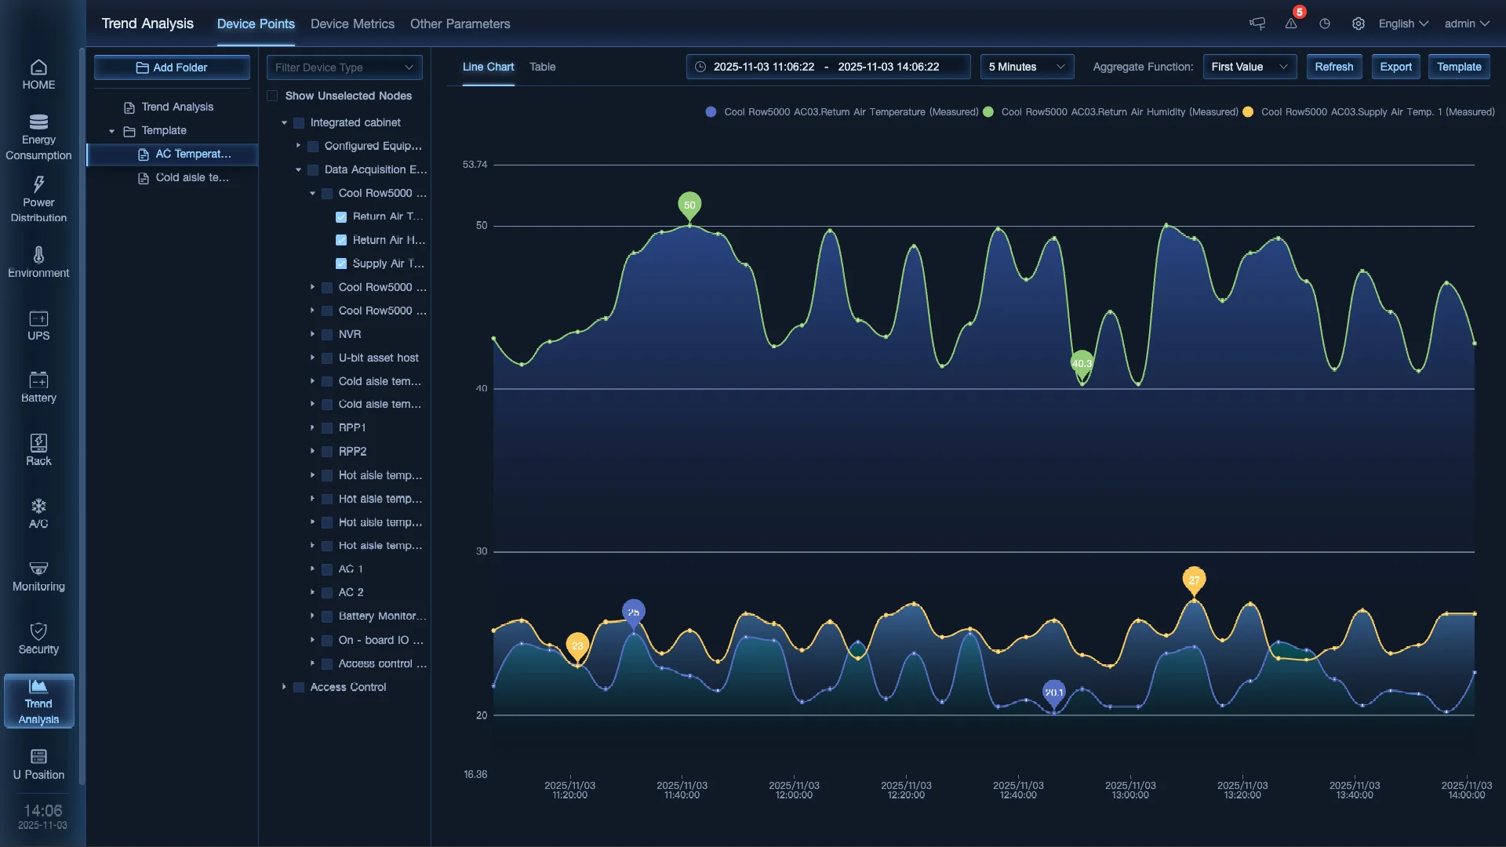
Task: Open the Environment section in the sidebar
Action: tap(38, 262)
